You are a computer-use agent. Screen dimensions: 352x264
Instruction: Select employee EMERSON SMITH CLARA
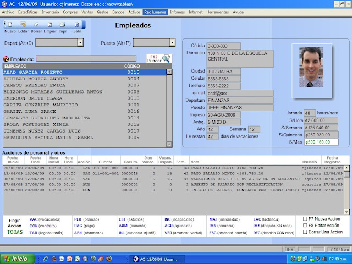pyautogui.click(x=85, y=98)
